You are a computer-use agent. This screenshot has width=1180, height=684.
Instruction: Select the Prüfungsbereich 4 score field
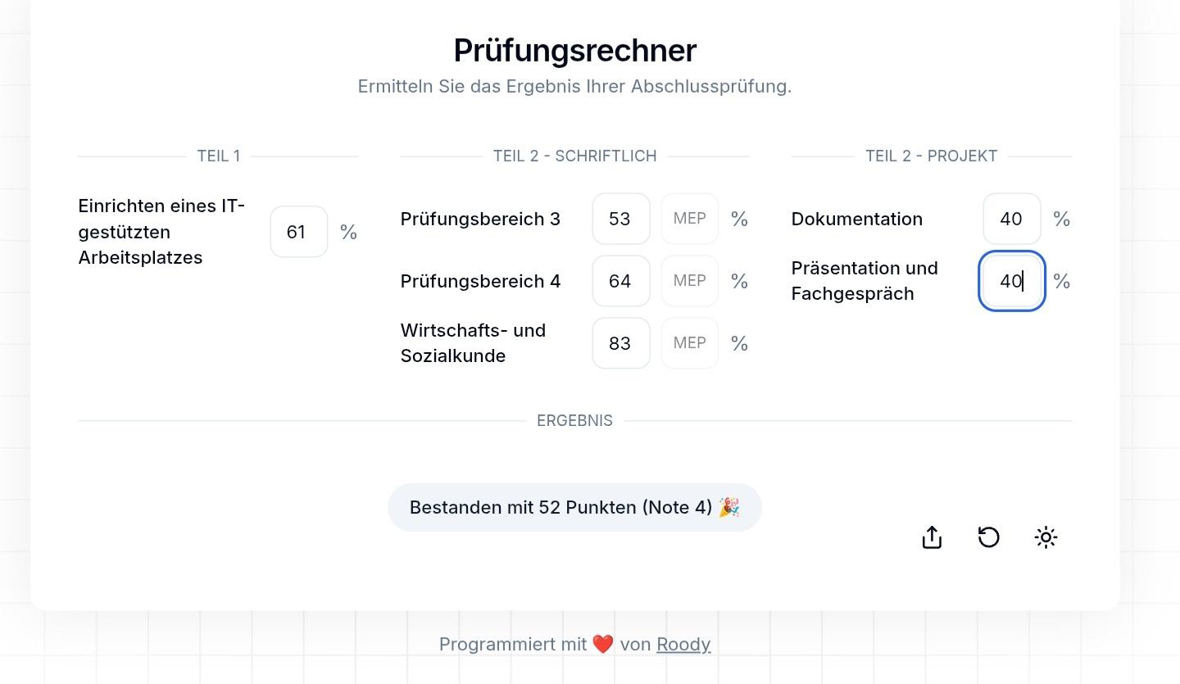point(620,281)
